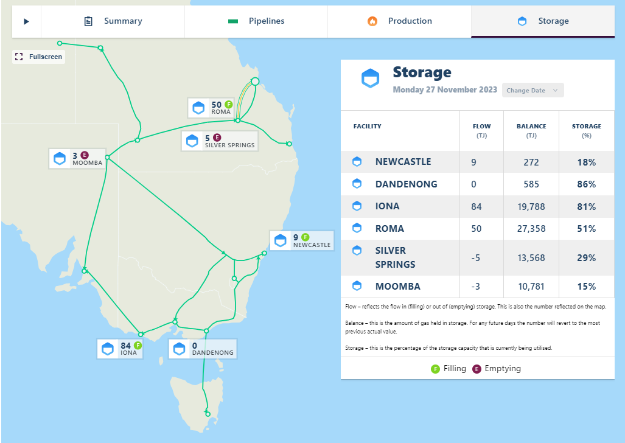Go to the Production tab
The width and height of the screenshot is (625, 443).
coord(399,21)
